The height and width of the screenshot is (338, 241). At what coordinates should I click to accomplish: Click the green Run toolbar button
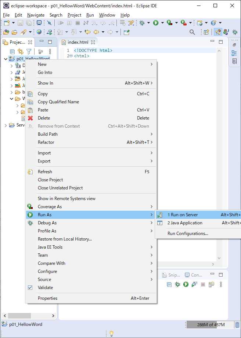point(156,23)
